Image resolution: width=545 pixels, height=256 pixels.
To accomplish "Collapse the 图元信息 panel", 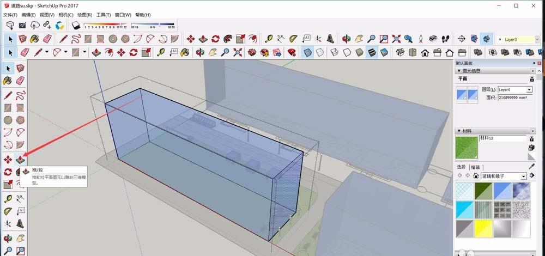I will [459, 71].
